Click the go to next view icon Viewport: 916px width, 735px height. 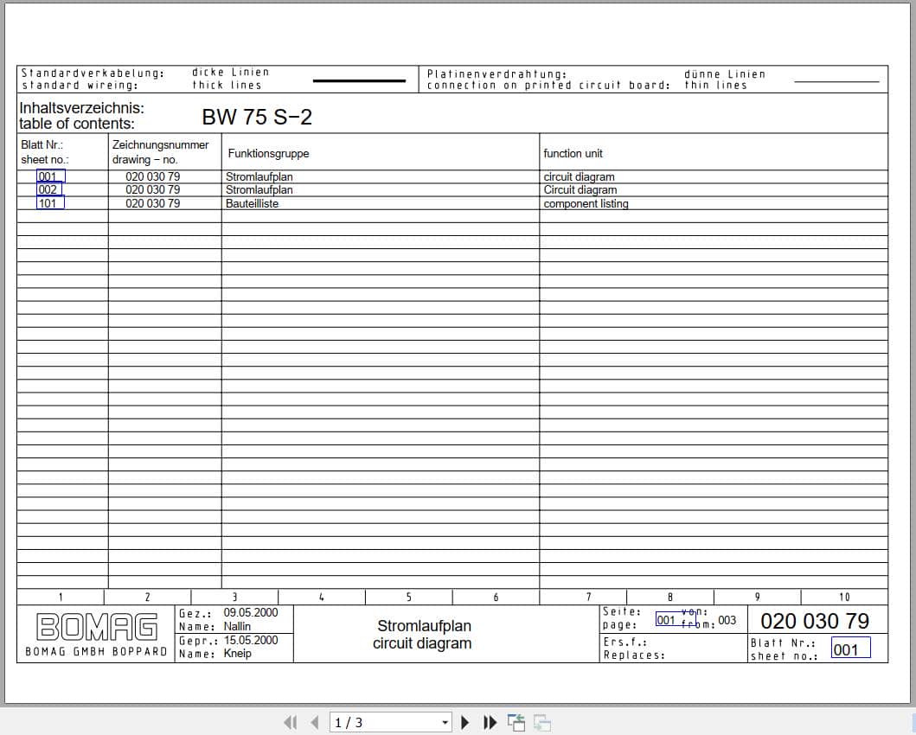542,723
